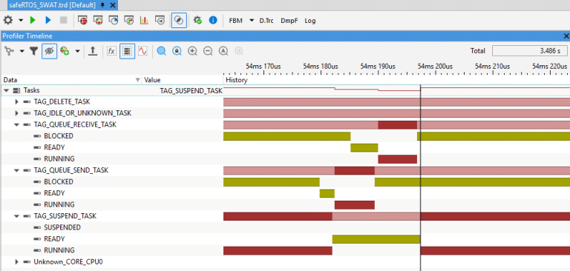This screenshot has width=570, height=271.
Task: Click the funnel filter icon
Action: click(34, 51)
